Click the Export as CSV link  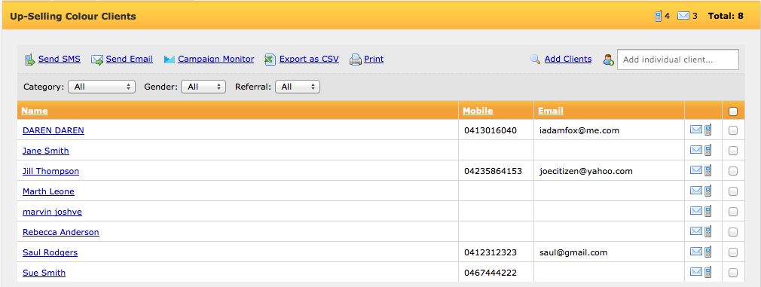309,60
